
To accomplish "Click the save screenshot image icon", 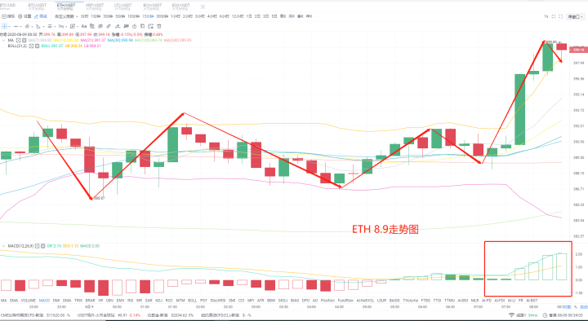I will click(x=150, y=26).
